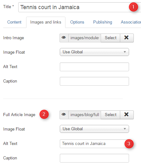The image size is (141, 166).
Task: Clear the Full Article Image with X icon
Action: coord(127,115)
